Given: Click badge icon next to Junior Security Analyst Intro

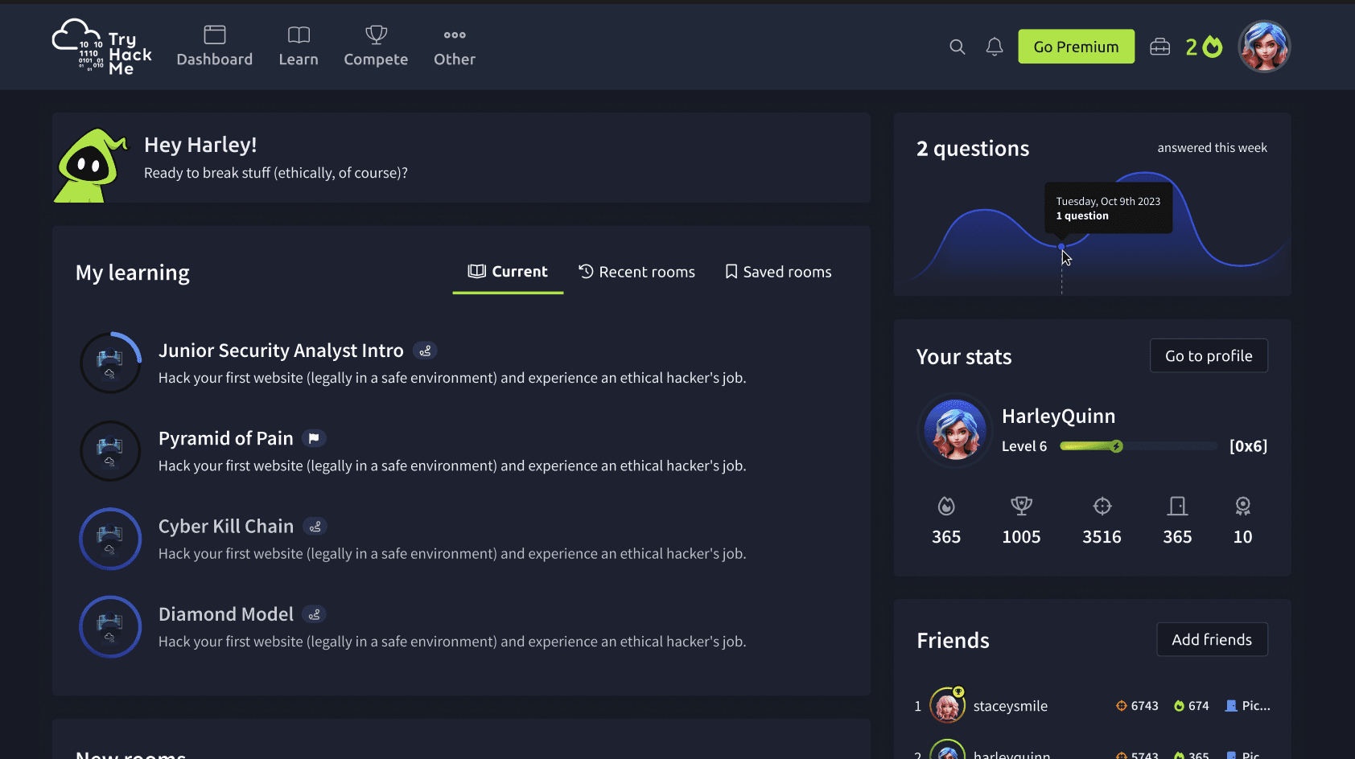Looking at the screenshot, I should [x=425, y=351].
